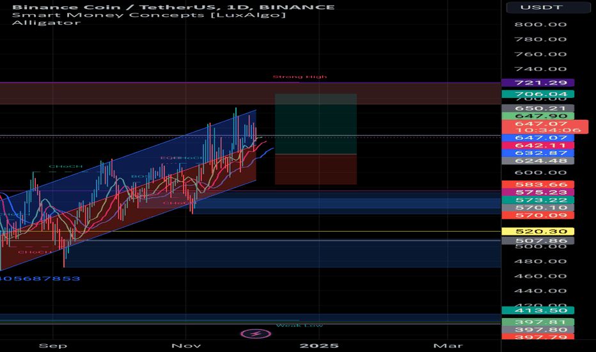The height and width of the screenshot is (352, 596).
Task: Select the green 647.90 price label
Action: tap(538, 116)
